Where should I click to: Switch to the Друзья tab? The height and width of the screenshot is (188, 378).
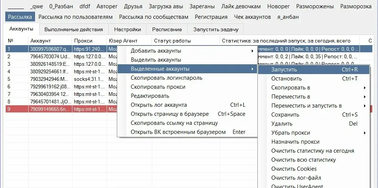133,6
